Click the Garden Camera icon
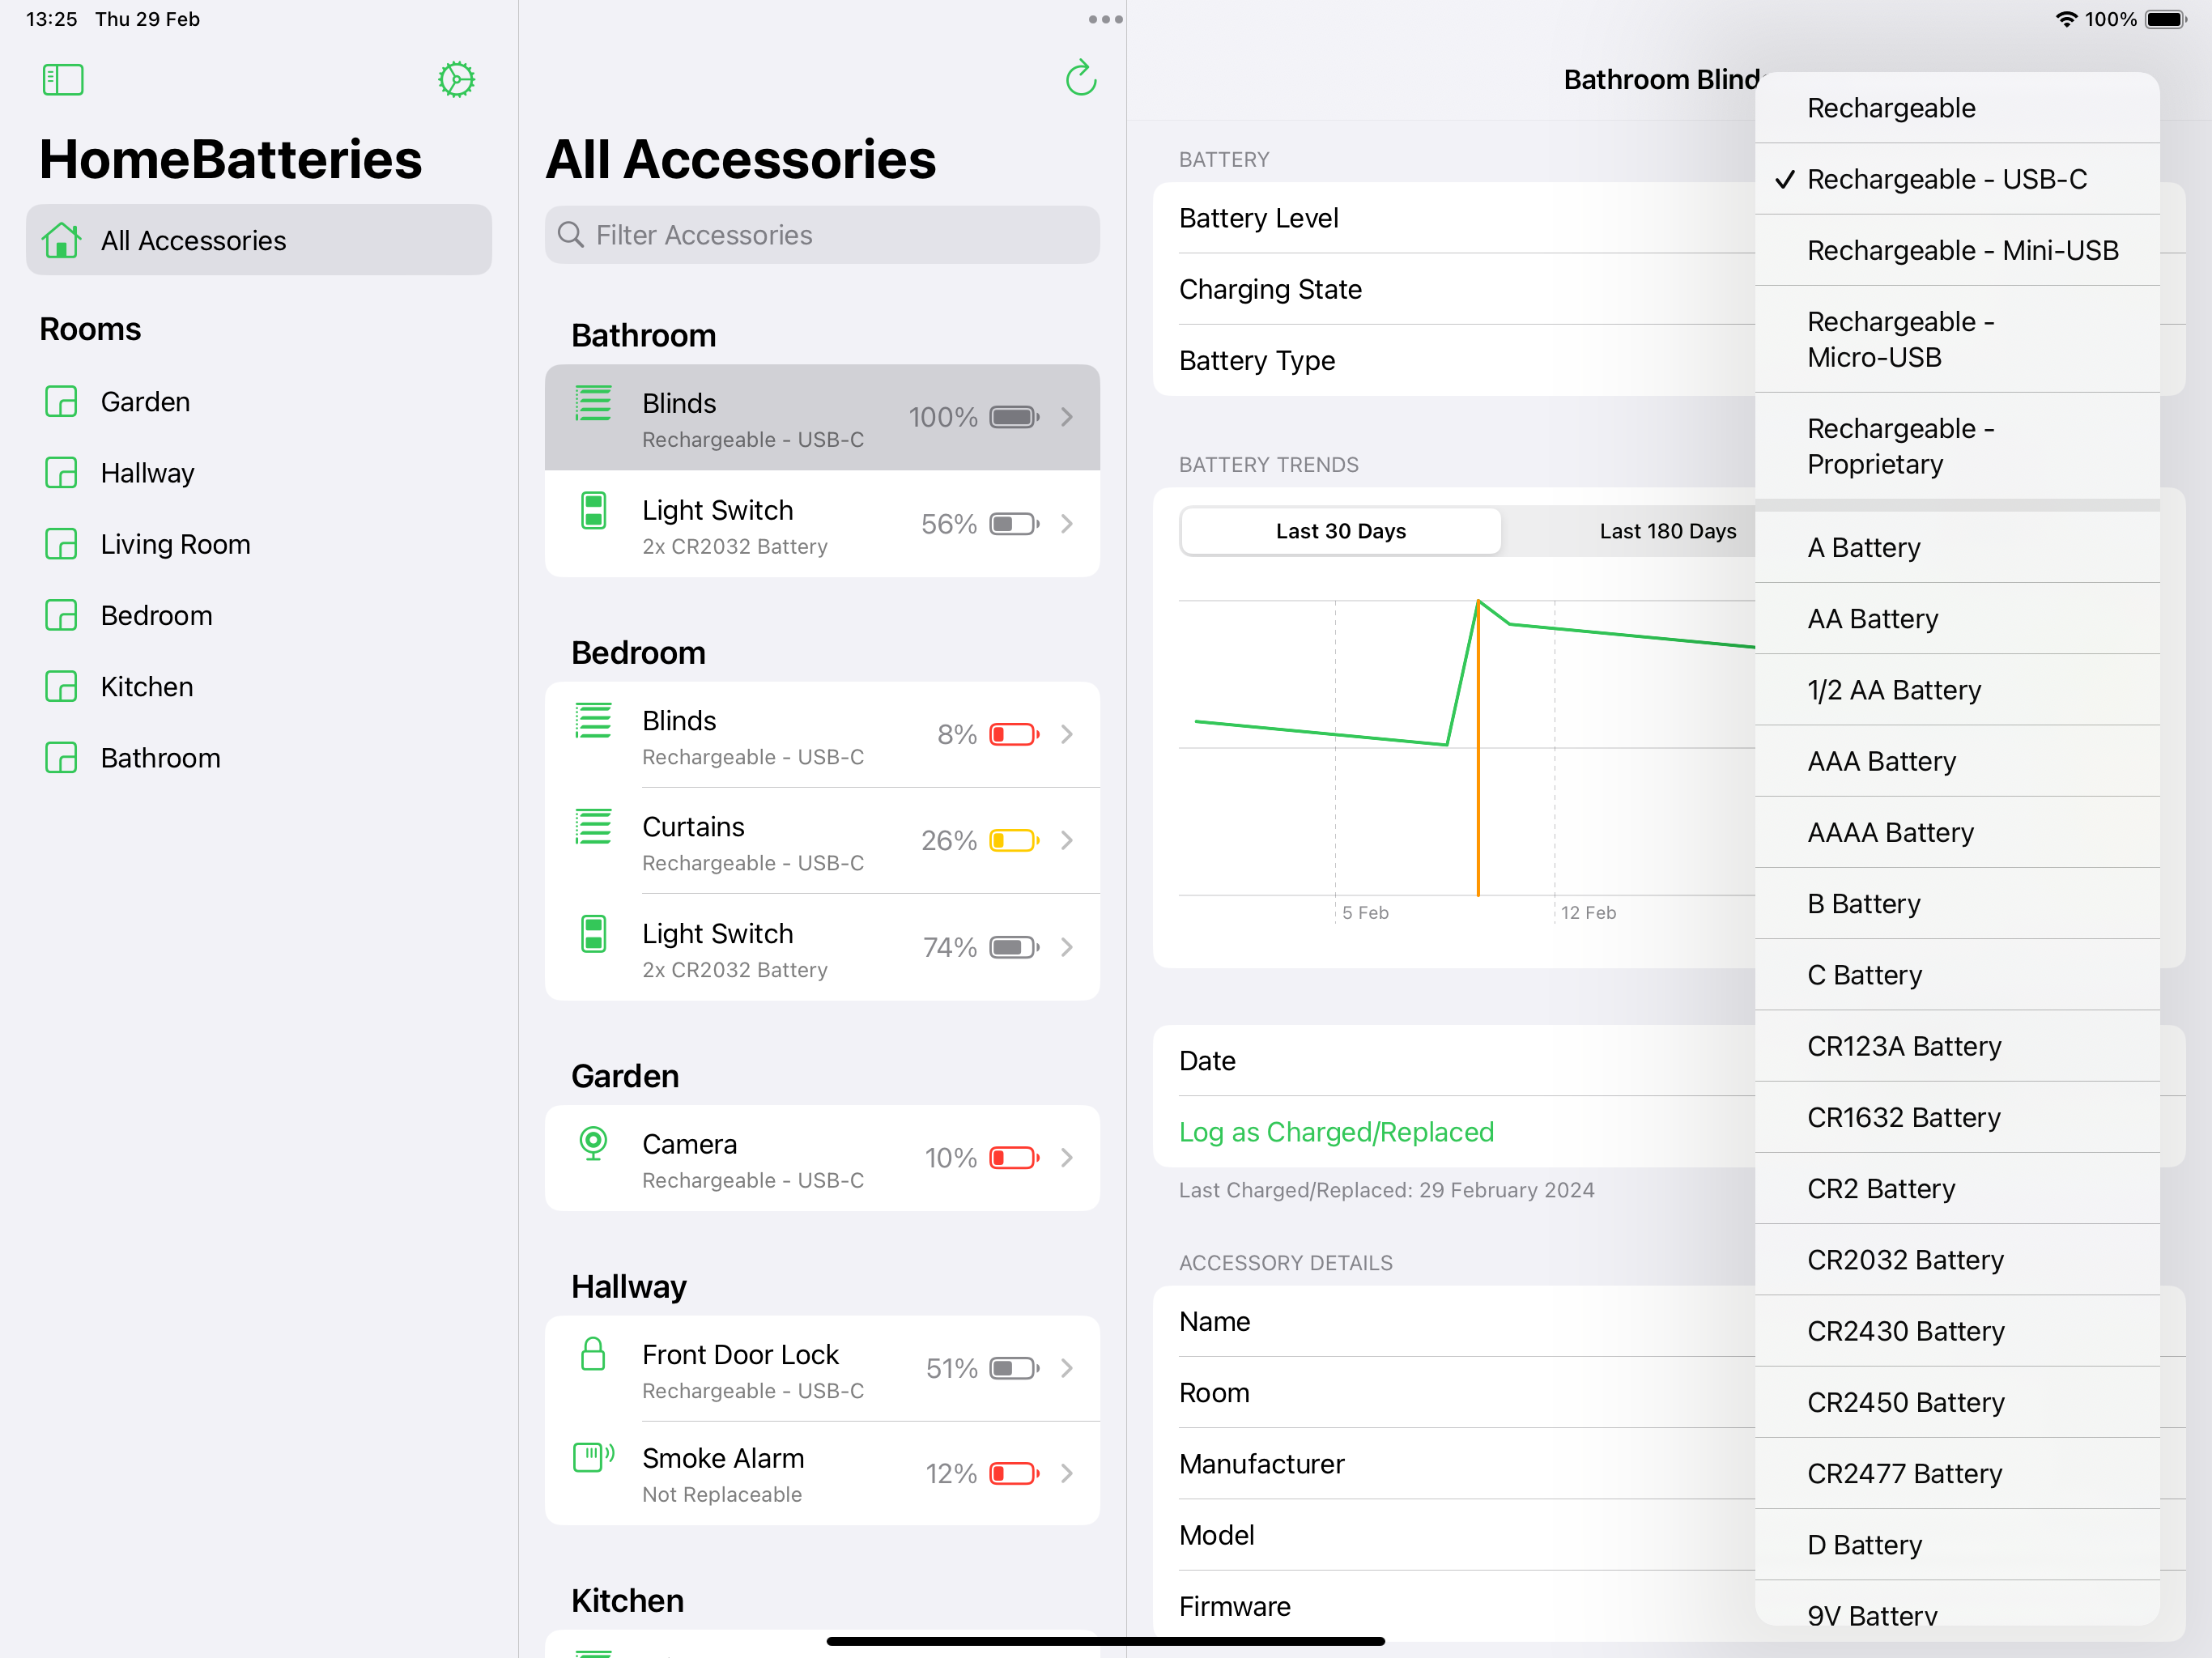This screenshot has width=2212, height=1658. click(x=593, y=1144)
